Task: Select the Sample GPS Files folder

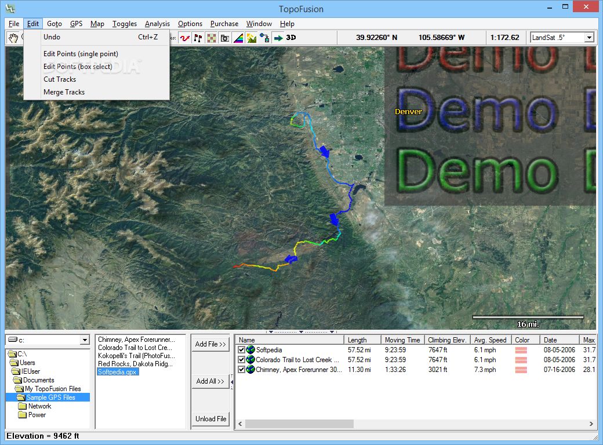Action: (x=46, y=397)
